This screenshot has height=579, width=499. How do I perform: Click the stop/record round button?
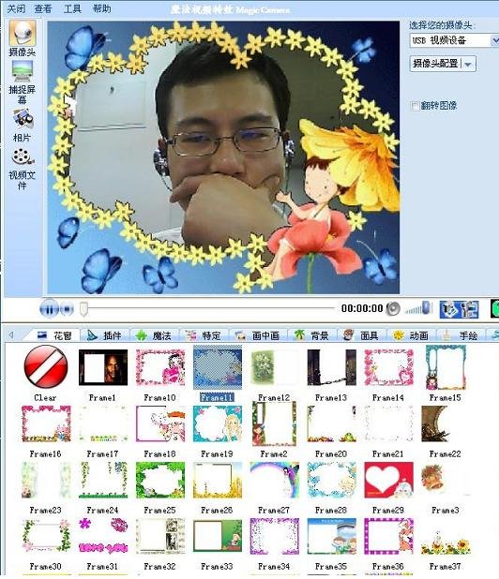[67, 308]
